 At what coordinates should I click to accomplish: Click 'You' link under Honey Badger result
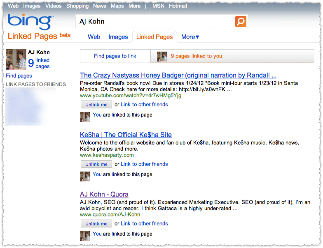coord(97,115)
